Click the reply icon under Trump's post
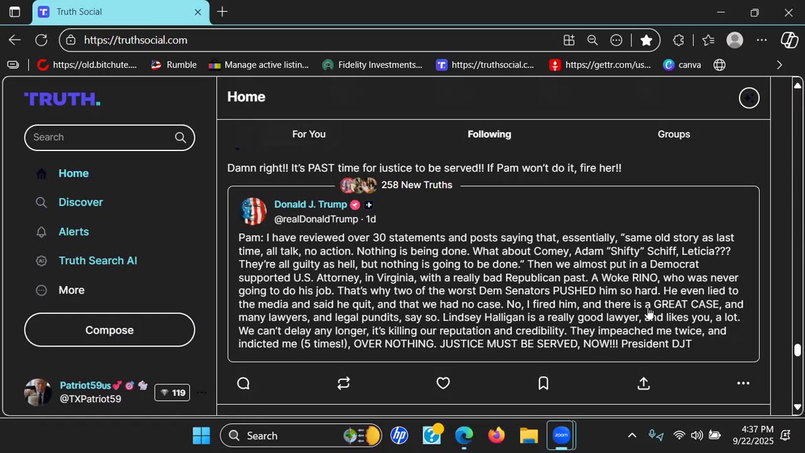Image resolution: width=805 pixels, height=453 pixels. 243,383
